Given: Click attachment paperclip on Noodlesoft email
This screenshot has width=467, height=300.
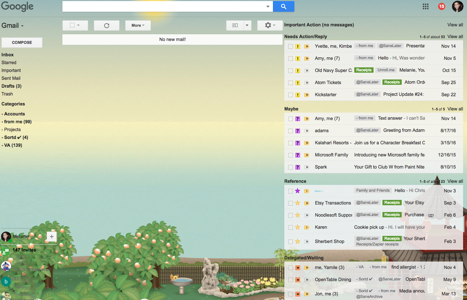Looking at the screenshot, I should click(x=431, y=215).
